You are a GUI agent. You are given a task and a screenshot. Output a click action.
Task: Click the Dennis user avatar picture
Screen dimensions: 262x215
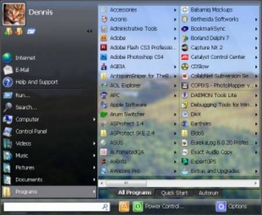14,14
